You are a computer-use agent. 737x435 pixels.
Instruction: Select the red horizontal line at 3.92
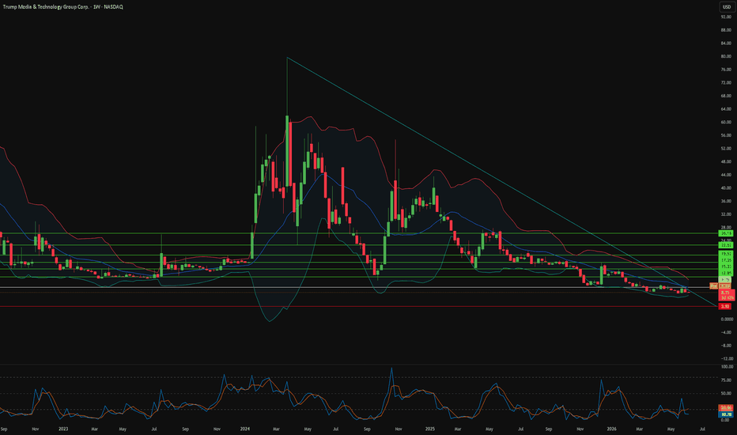pos(357,307)
